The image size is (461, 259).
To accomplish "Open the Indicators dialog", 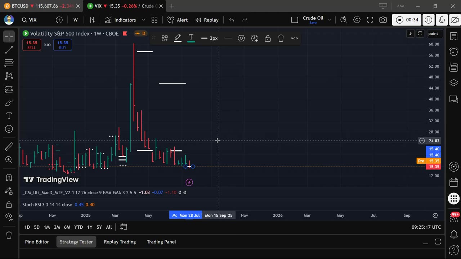I will click(x=120, y=20).
